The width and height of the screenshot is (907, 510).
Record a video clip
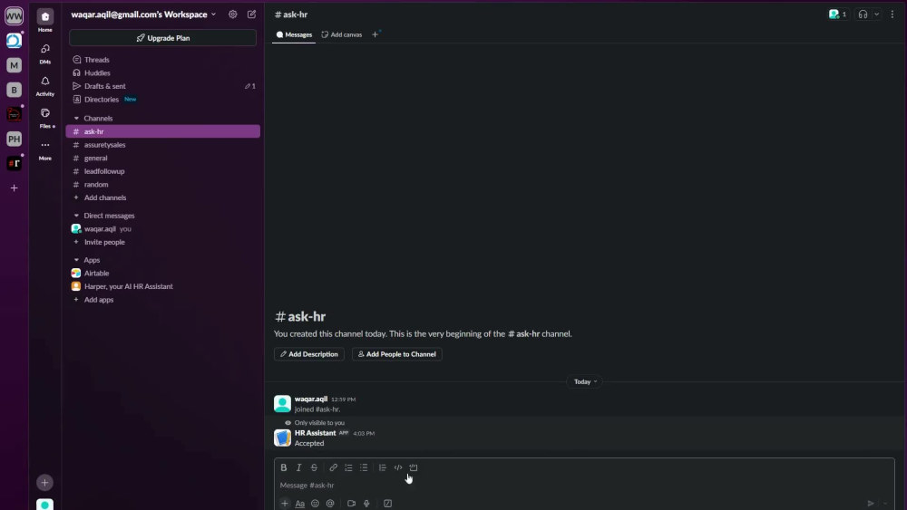pos(351,503)
